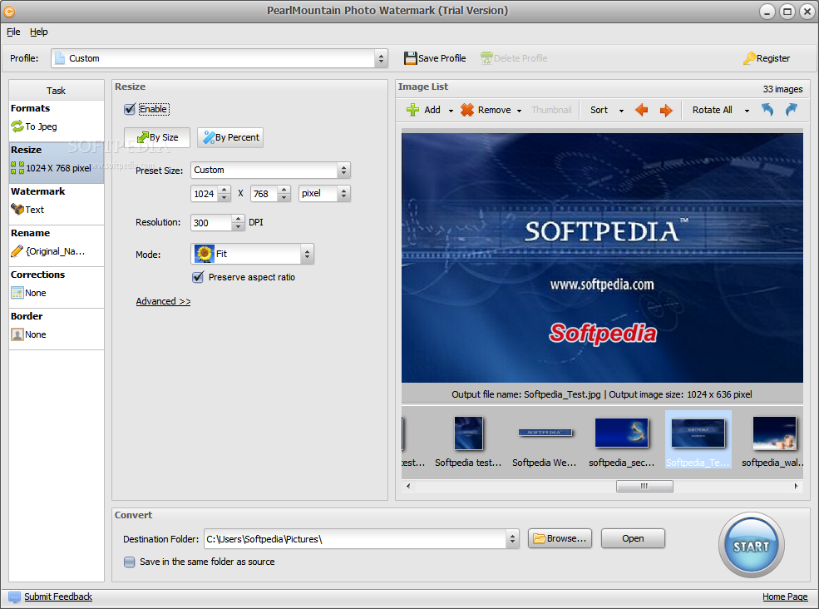Expand the Advanced >> link
The height and width of the screenshot is (609, 819).
click(x=163, y=301)
